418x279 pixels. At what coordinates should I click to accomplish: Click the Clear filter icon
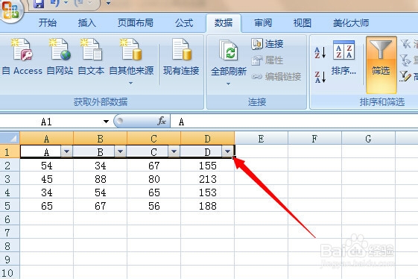tap(405, 44)
